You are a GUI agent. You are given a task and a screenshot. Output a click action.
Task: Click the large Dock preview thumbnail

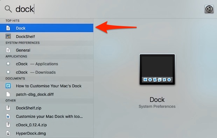157,69
